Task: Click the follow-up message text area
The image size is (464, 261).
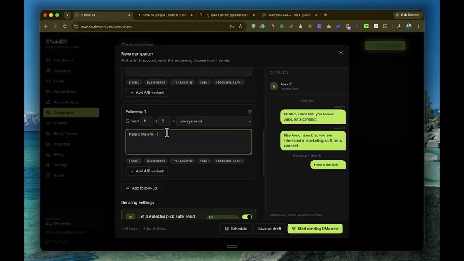Action: coord(189,142)
